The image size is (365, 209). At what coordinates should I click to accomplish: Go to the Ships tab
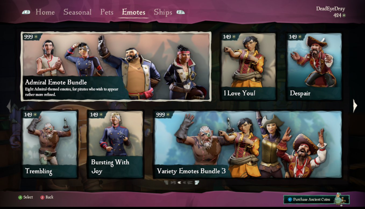coord(163,12)
